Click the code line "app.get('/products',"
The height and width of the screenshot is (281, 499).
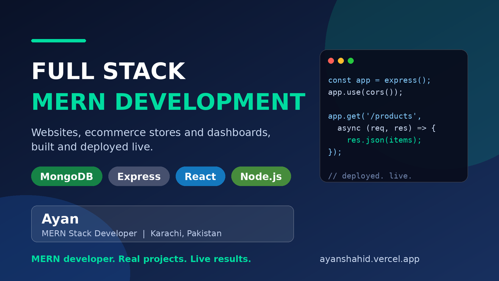[x=375, y=116]
